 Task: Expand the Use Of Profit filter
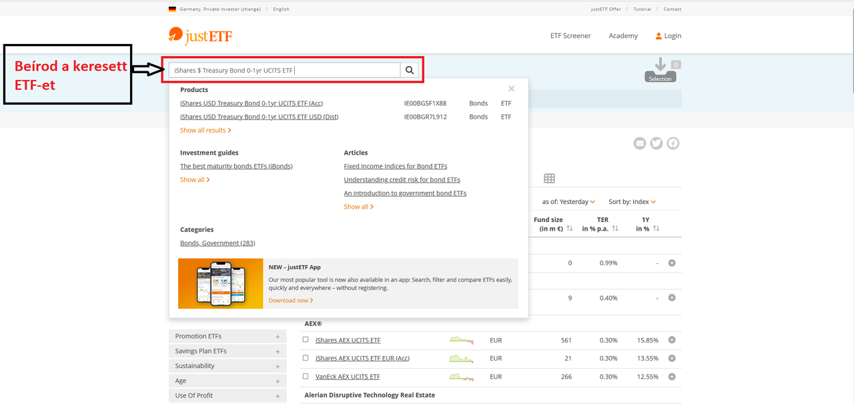(x=228, y=395)
